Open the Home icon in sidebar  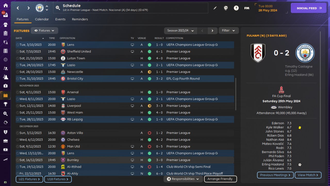point(5,5)
